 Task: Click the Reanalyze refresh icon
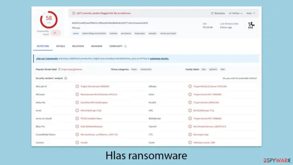pyautogui.click(x=212, y=13)
